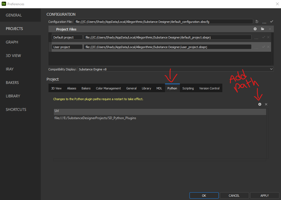281x200 pixels.
Task: Click the Url column header
Action: pos(160,111)
